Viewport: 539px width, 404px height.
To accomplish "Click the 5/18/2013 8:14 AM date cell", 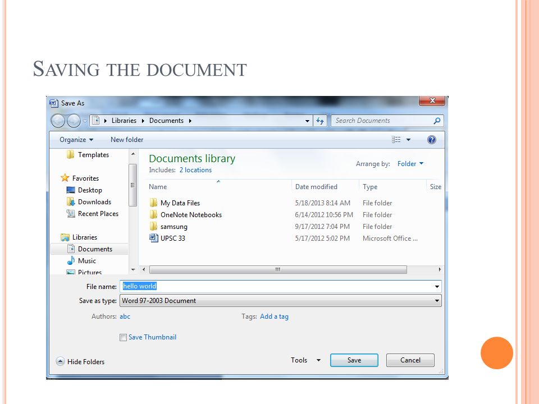I will point(322,203).
